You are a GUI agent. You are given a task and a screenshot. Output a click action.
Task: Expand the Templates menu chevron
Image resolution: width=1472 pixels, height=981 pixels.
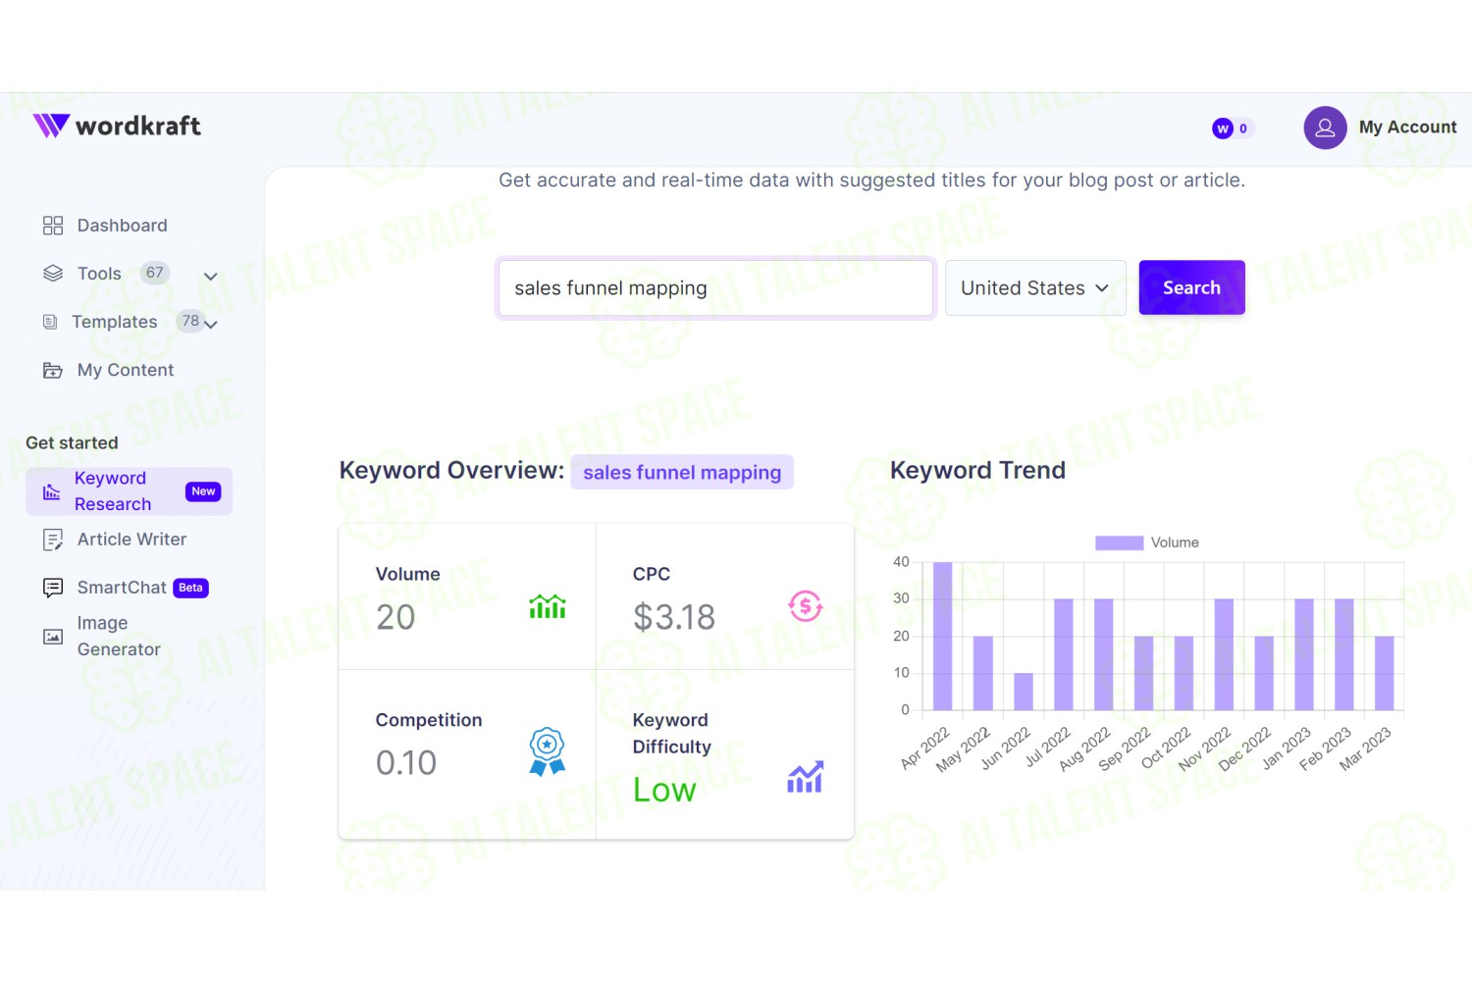[x=210, y=324]
